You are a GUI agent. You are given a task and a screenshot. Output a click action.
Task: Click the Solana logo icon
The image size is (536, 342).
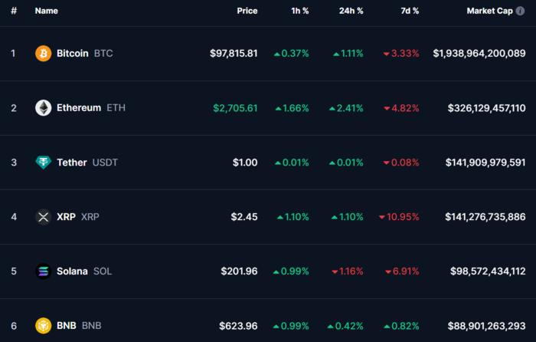(44, 271)
